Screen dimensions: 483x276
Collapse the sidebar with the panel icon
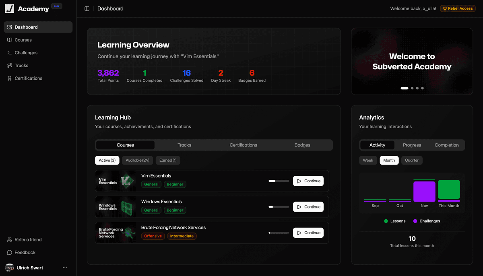(x=87, y=8)
